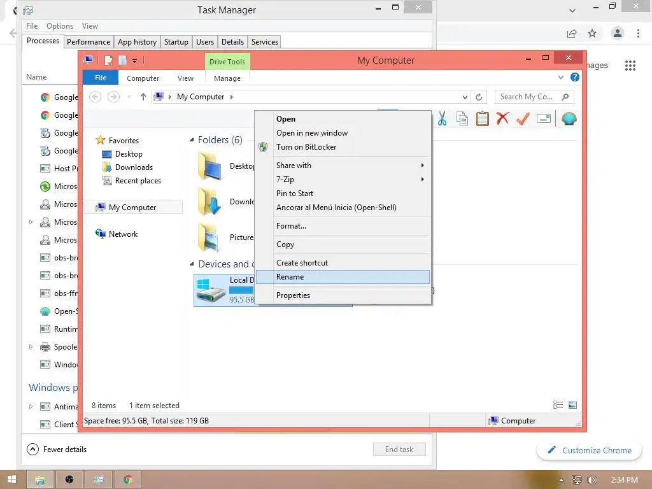The image size is (652, 489).
Task: Select Network in navigation pane
Action: [x=123, y=234]
